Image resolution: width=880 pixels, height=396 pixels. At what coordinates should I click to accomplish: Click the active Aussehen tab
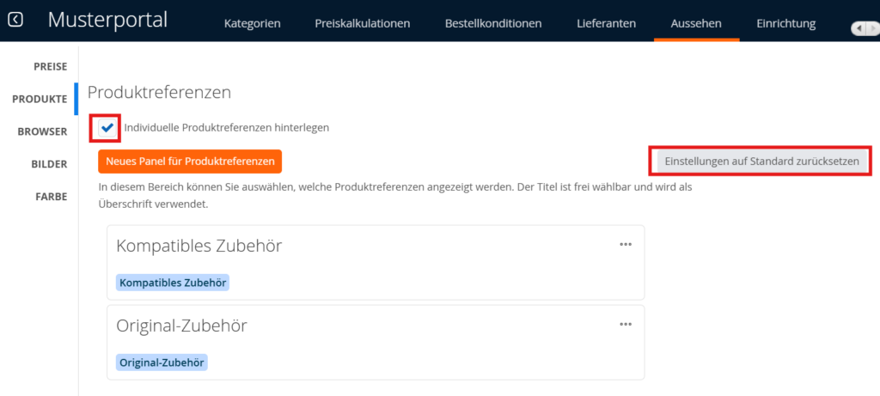pyautogui.click(x=696, y=23)
